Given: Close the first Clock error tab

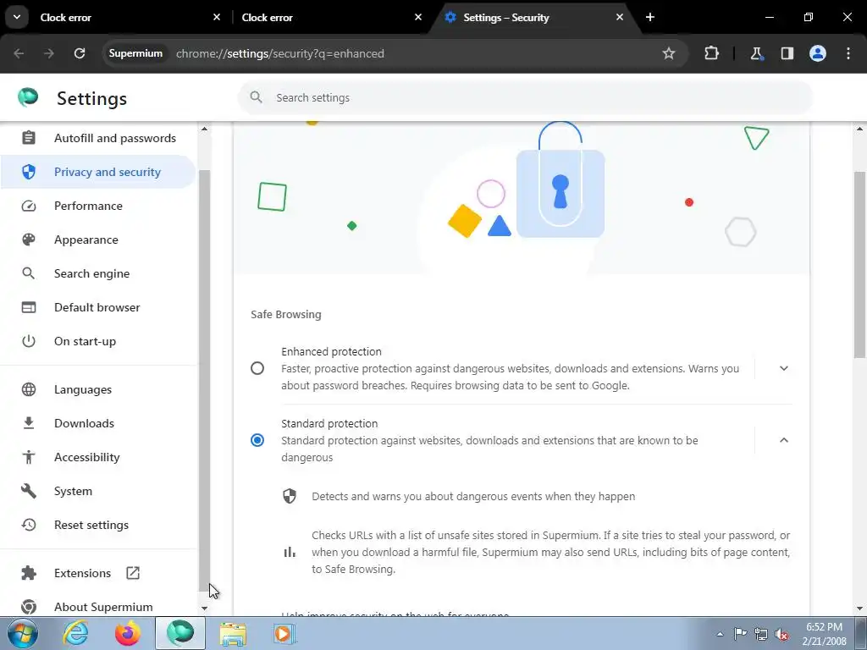Looking at the screenshot, I should (217, 17).
